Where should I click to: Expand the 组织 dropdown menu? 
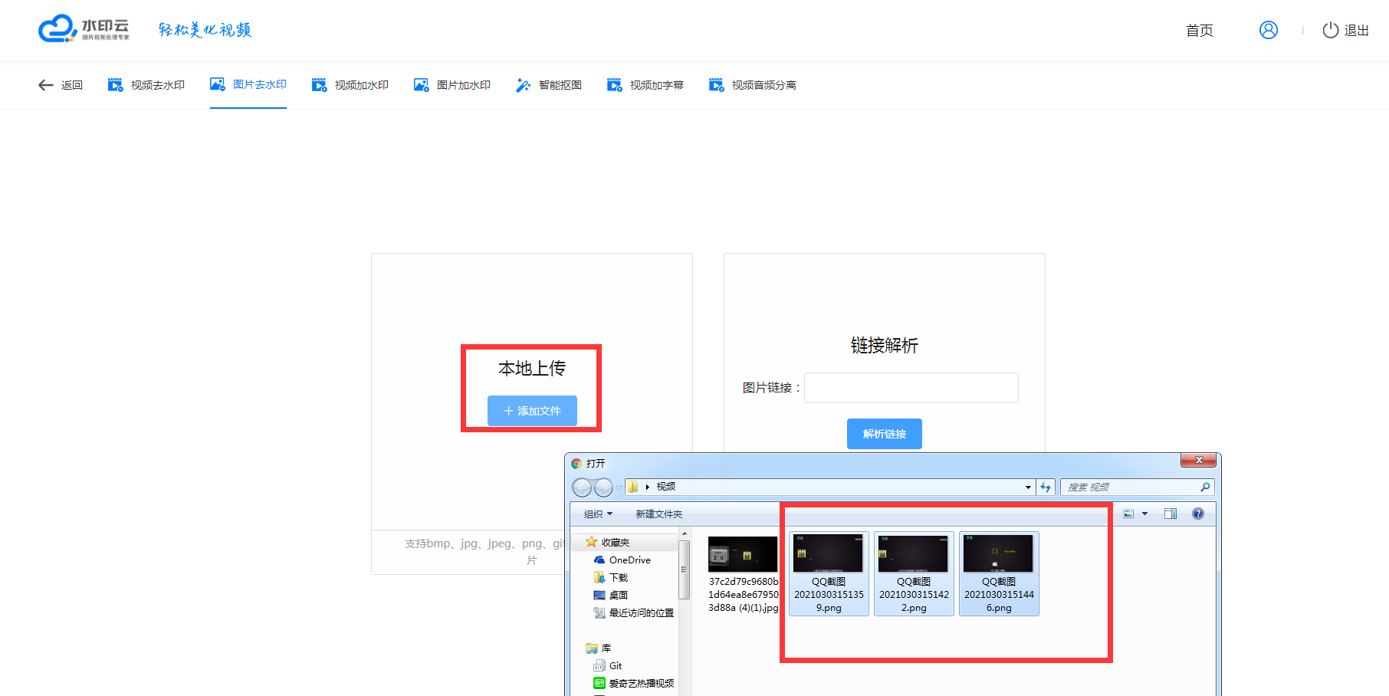click(x=598, y=514)
